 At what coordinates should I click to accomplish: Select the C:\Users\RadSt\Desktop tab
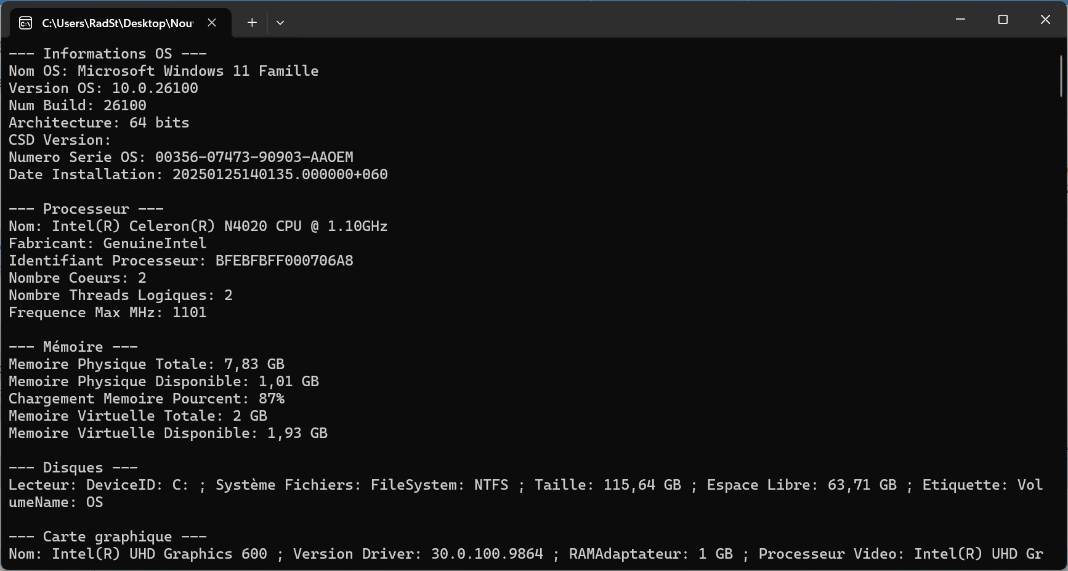pos(117,23)
